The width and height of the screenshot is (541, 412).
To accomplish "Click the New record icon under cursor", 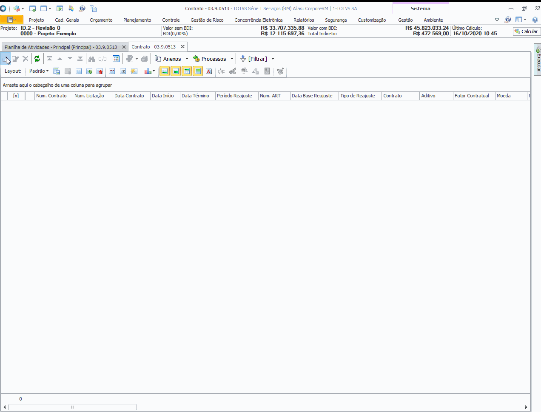I will point(5,59).
